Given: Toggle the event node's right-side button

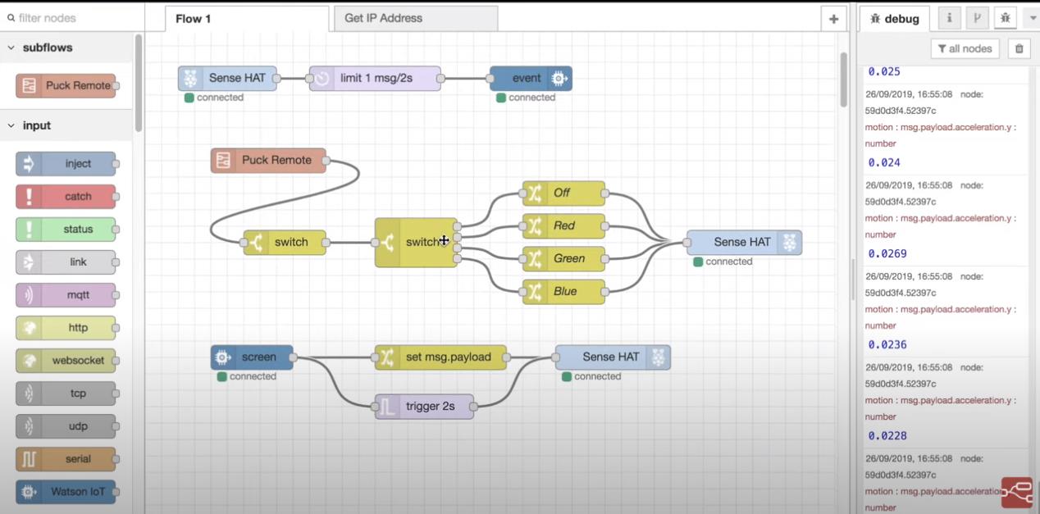Looking at the screenshot, I should click(559, 79).
